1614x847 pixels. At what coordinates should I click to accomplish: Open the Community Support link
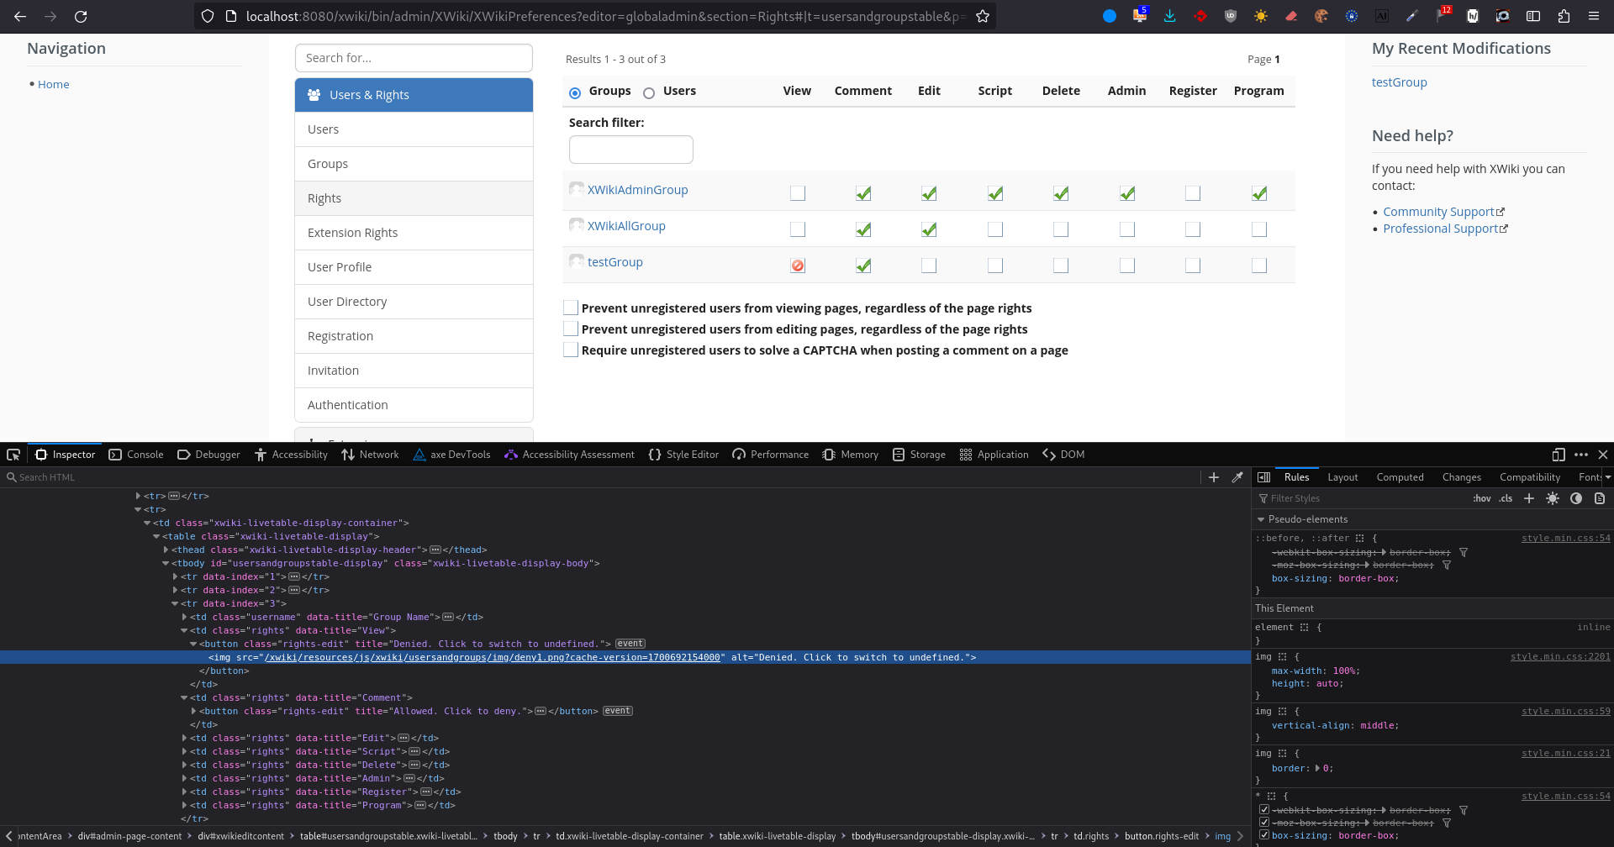pyautogui.click(x=1443, y=212)
